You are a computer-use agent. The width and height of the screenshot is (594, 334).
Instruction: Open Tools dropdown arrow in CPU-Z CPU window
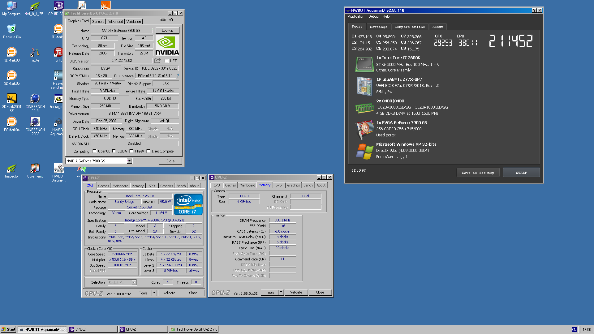coord(154,293)
